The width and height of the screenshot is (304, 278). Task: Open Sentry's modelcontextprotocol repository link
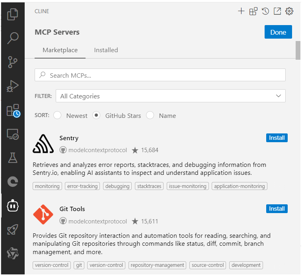(97, 150)
